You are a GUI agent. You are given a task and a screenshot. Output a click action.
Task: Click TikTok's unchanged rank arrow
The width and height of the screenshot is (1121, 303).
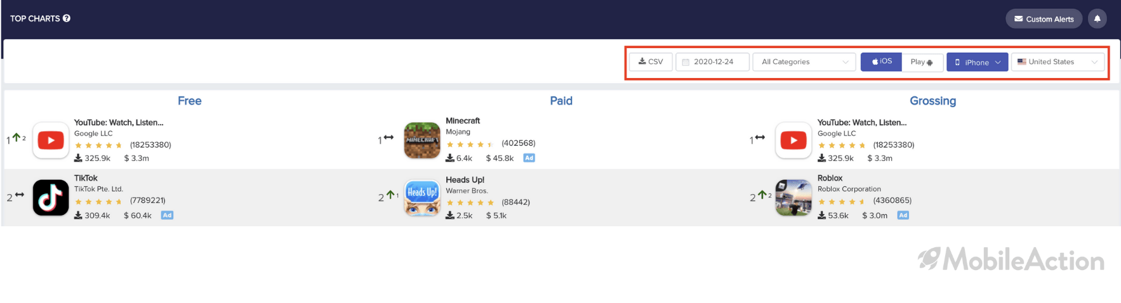(x=20, y=195)
